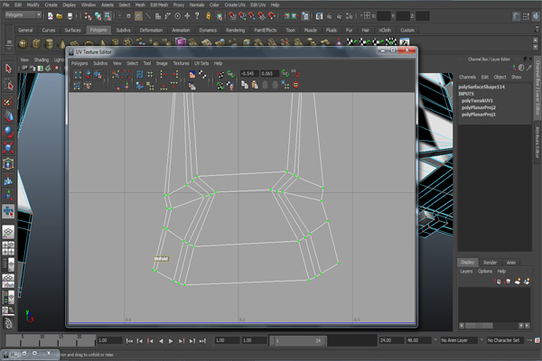Select polyPlanarProj2 input node
This screenshot has width=542, height=361.
point(479,107)
